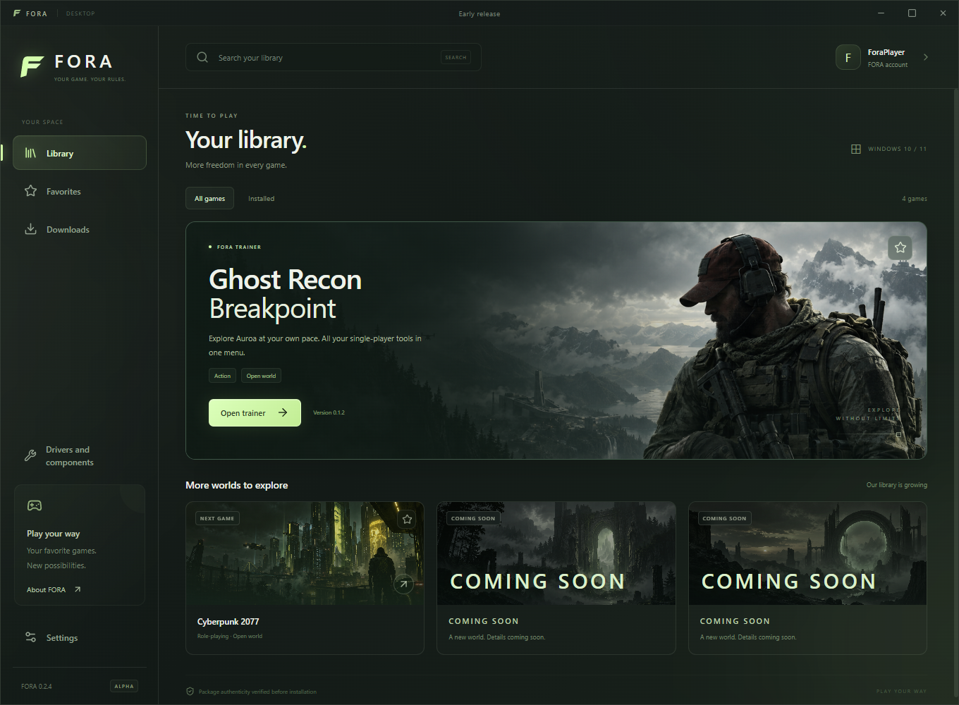Image resolution: width=959 pixels, height=705 pixels.
Task: Click the NEXT GAME badge
Action: tap(217, 518)
